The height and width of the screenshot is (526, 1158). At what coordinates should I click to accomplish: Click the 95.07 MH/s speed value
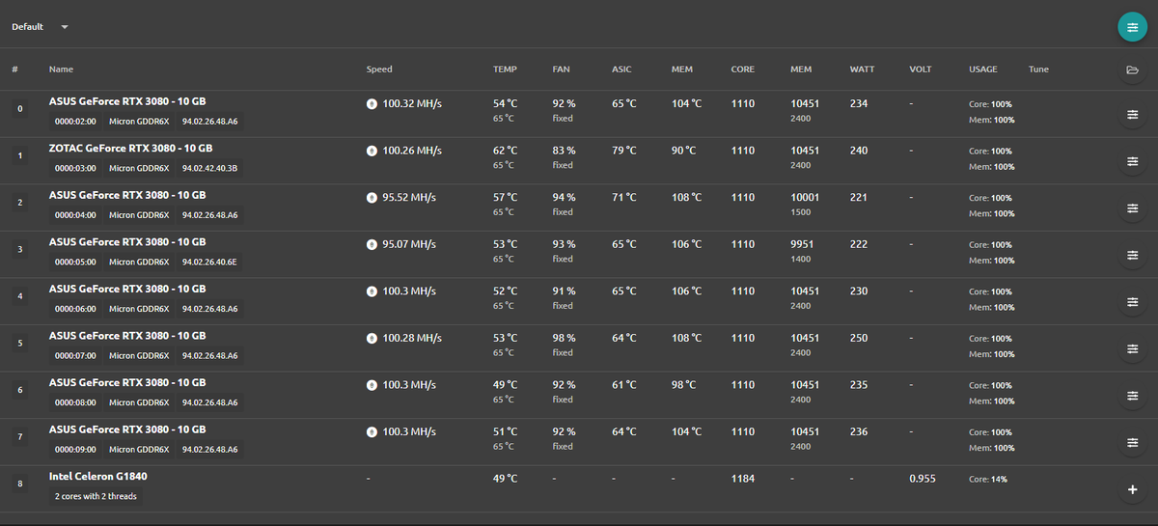(409, 244)
